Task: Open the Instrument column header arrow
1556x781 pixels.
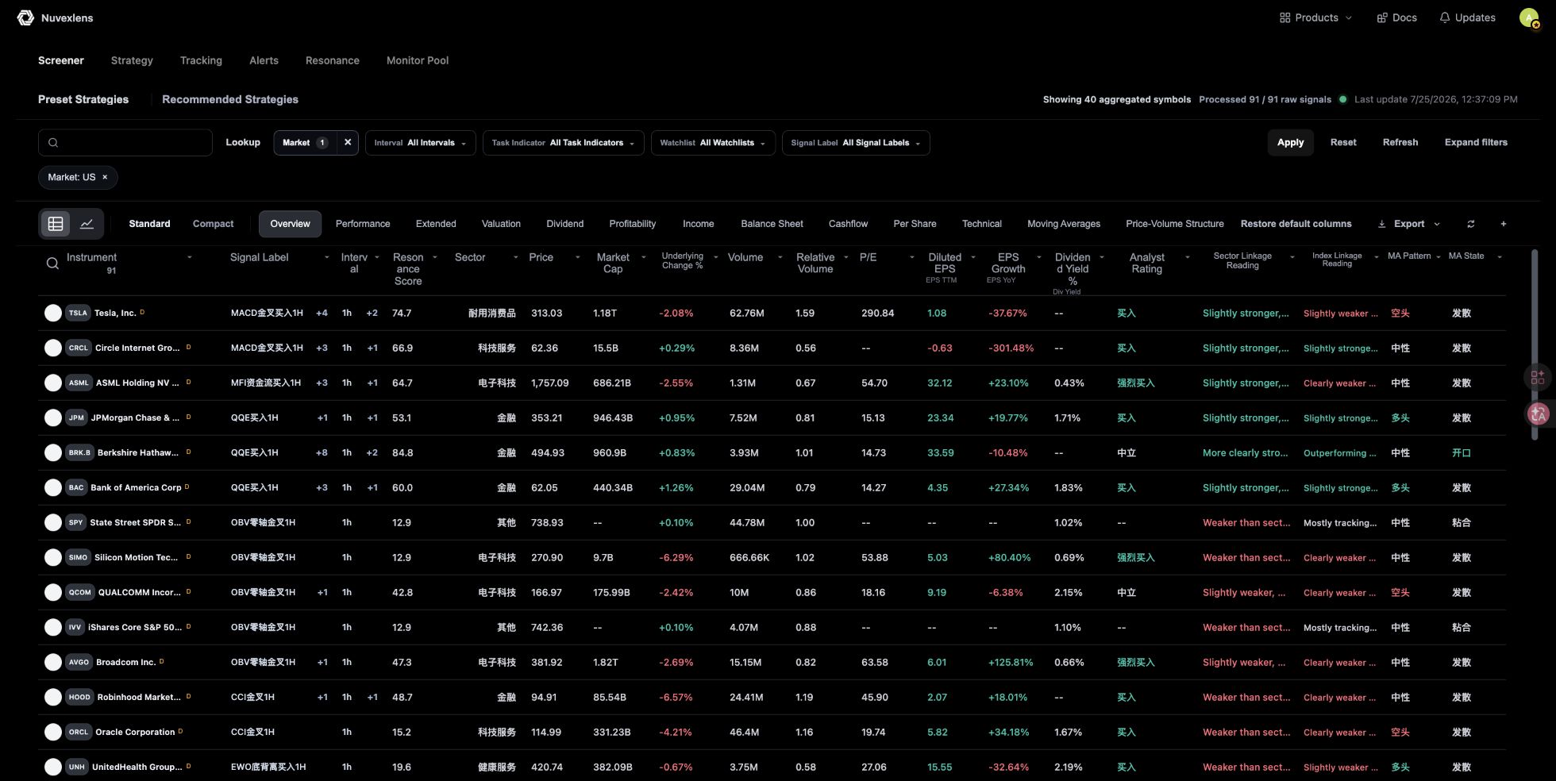Action: tap(189, 257)
